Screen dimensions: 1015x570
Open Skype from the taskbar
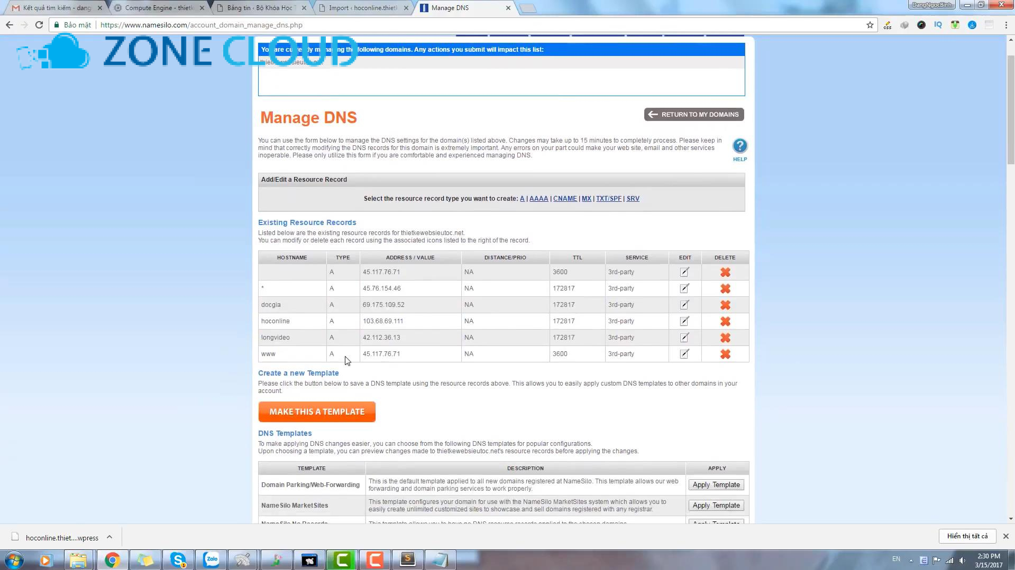click(x=179, y=559)
